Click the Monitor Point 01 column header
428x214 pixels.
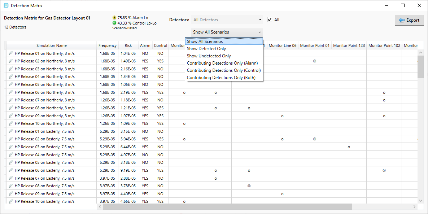click(x=314, y=45)
